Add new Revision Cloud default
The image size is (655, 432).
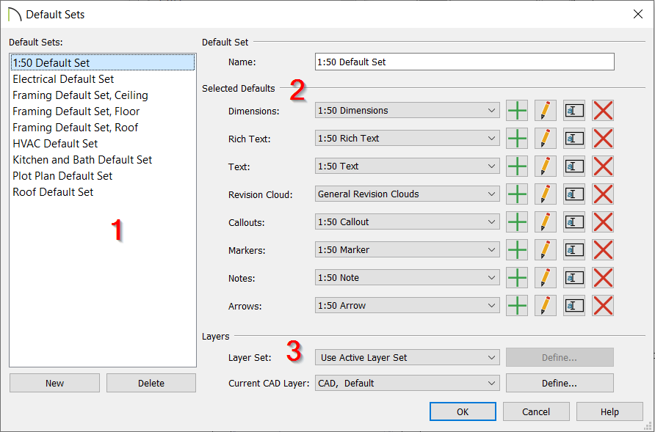(x=517, y=194)
